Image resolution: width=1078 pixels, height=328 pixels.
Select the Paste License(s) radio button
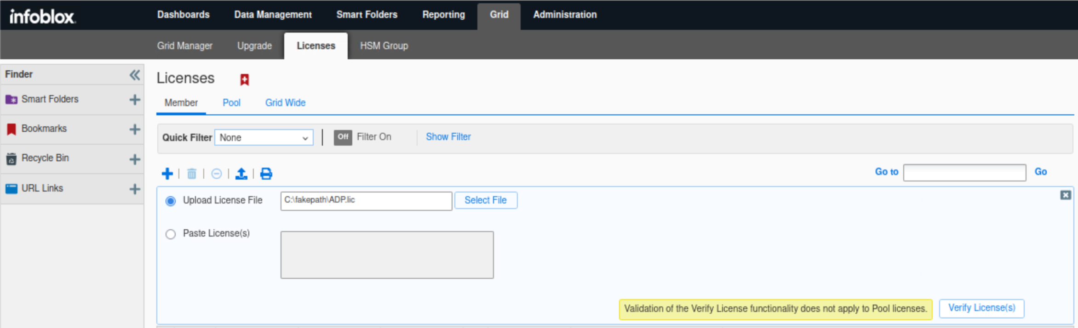(171, 234)
